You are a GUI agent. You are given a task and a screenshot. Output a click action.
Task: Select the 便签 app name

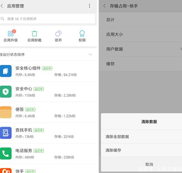pos(20,109)
